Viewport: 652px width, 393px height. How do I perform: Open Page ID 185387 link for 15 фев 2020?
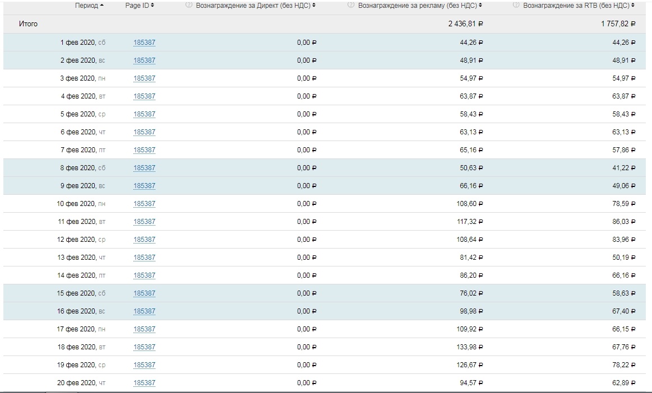tap(144, 293)
